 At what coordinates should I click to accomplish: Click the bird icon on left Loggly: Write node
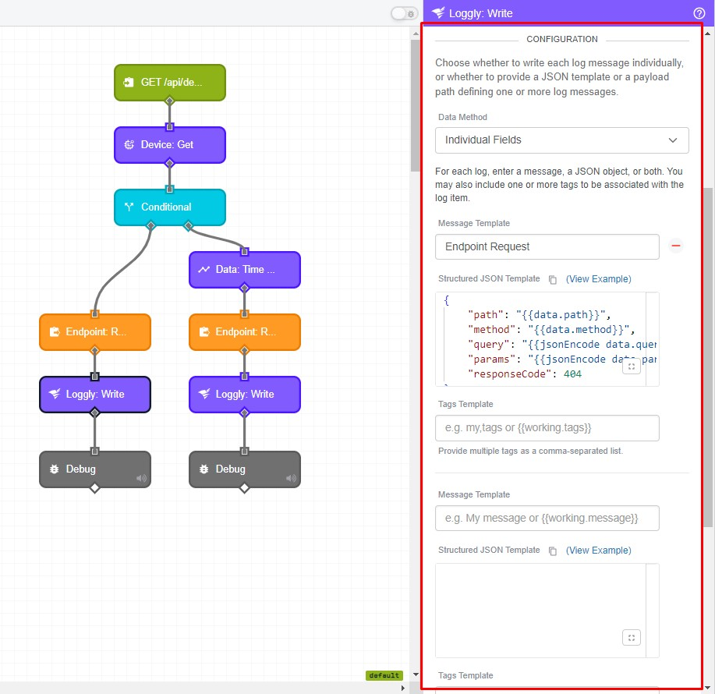coord(55,394)
